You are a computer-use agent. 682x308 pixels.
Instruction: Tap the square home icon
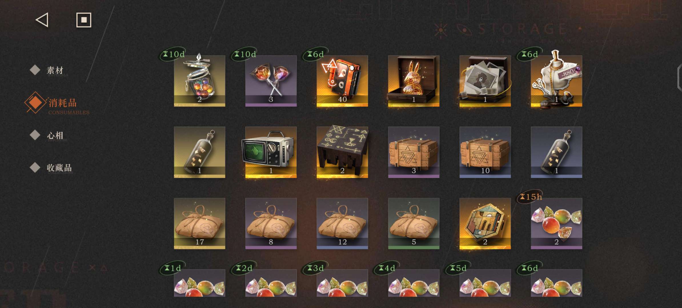(84, 20)
